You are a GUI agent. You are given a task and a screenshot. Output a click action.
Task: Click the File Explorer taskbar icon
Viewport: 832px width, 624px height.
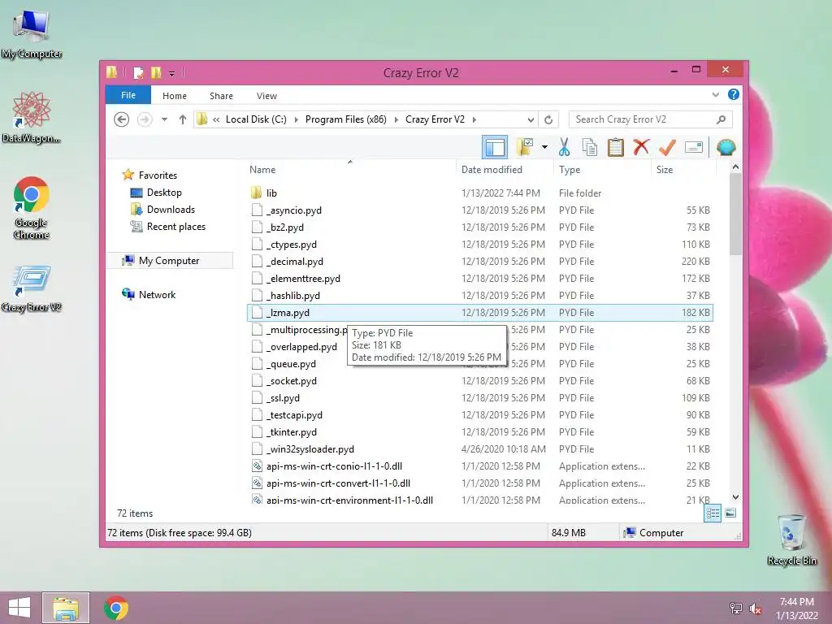pyautogui.click(x=66, y=608)
